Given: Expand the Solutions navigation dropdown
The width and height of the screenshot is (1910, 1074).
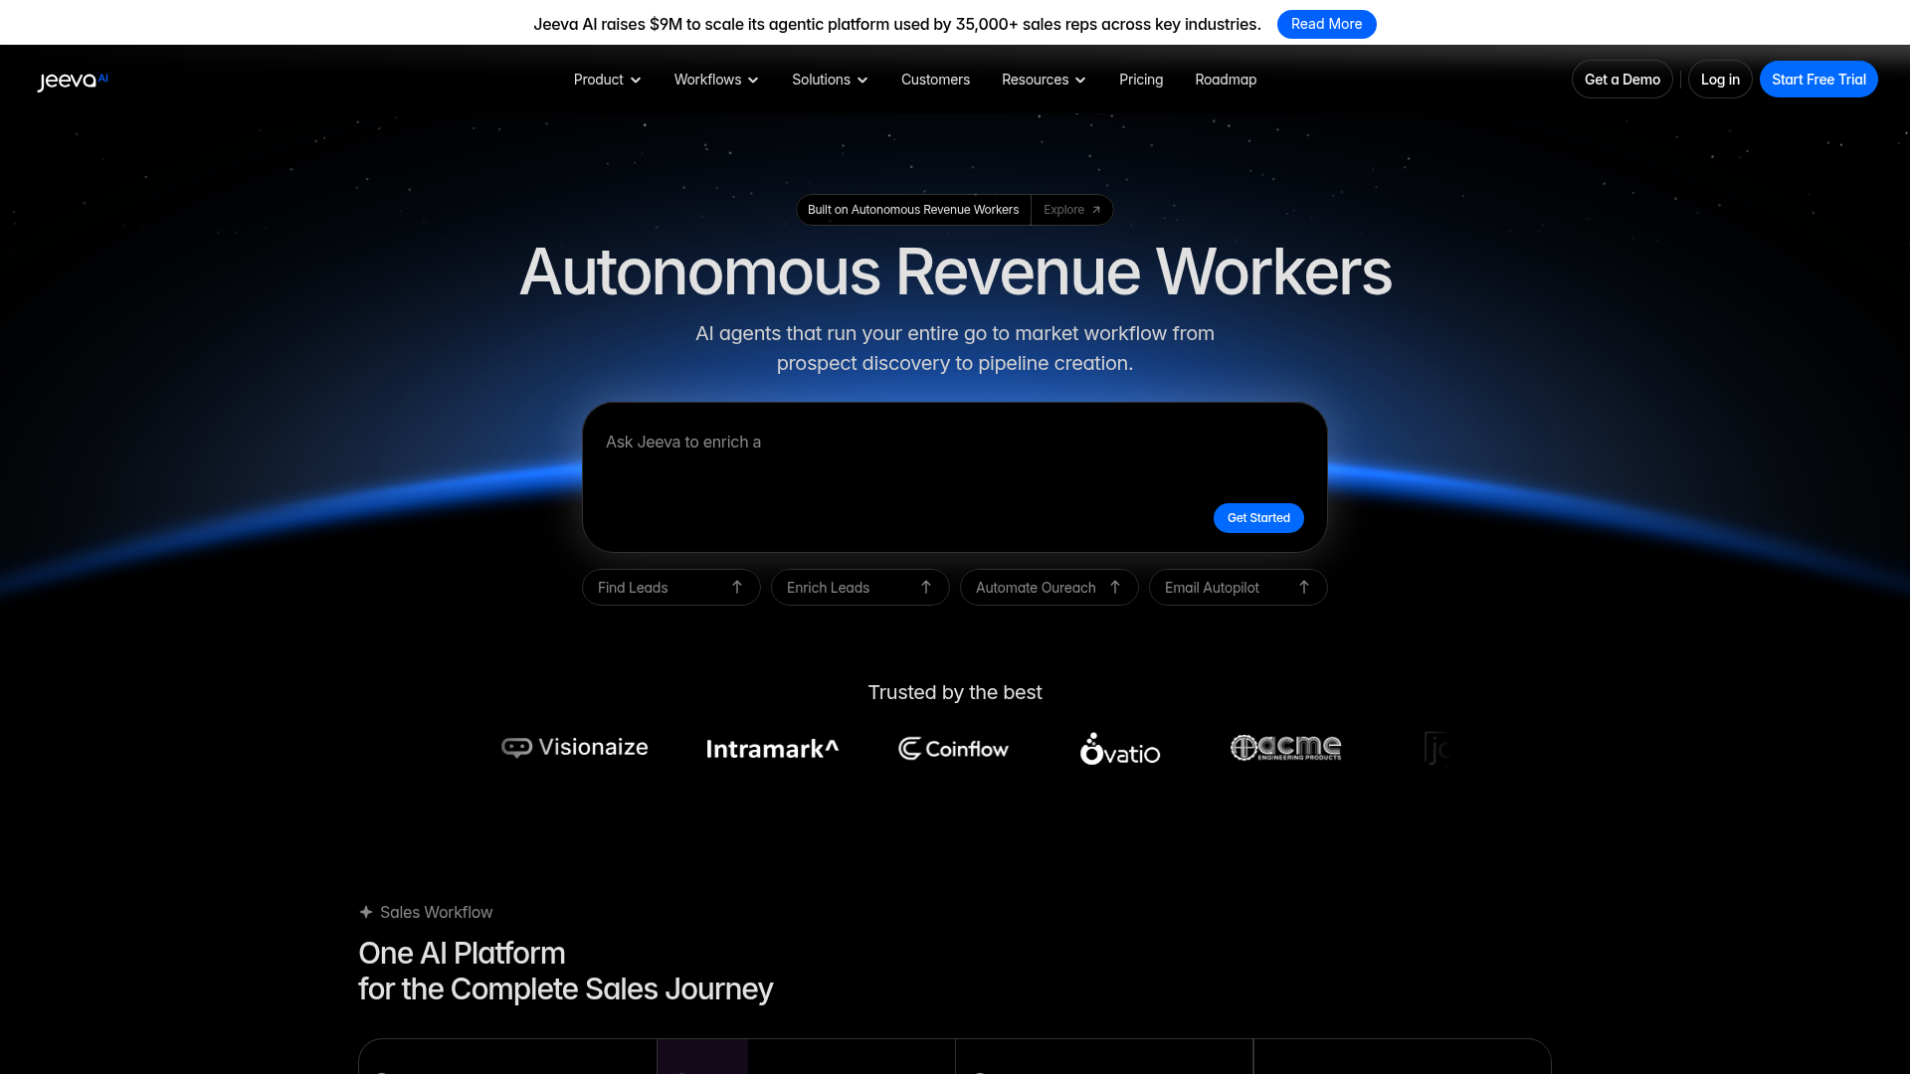Looking at the screenshot, I should click(x=830, y=80).
